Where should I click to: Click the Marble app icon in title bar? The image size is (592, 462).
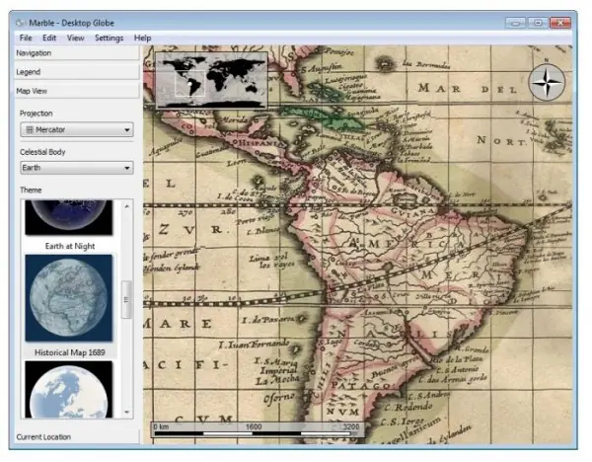click(21, 23)
